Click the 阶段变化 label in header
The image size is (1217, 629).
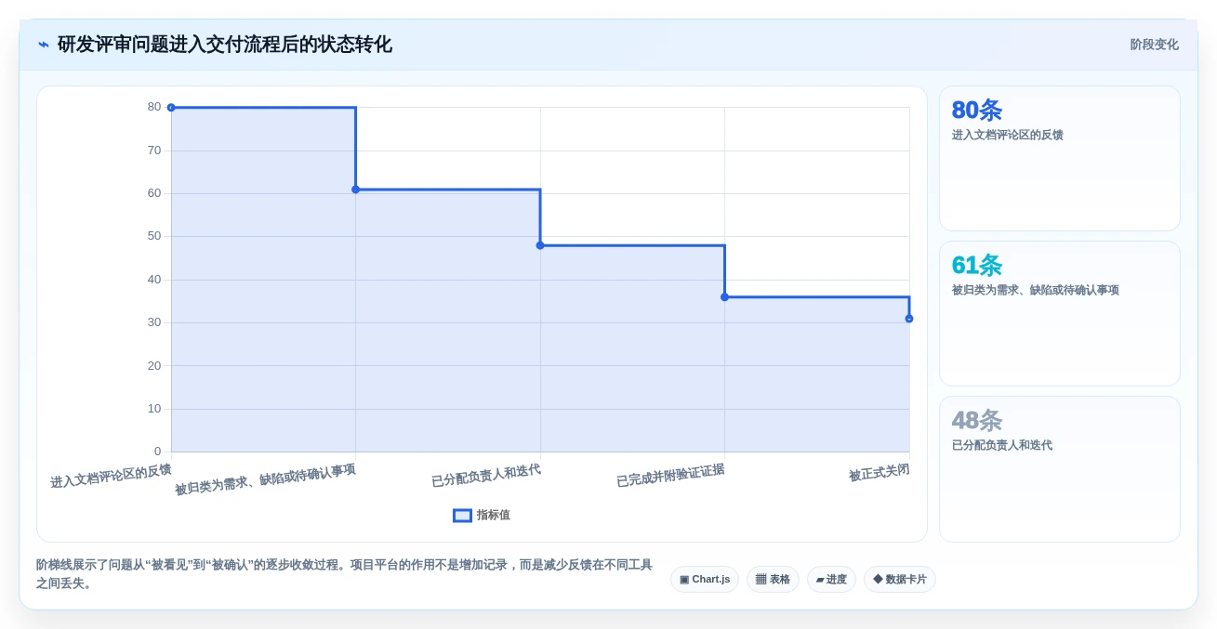pos(1154,45)
